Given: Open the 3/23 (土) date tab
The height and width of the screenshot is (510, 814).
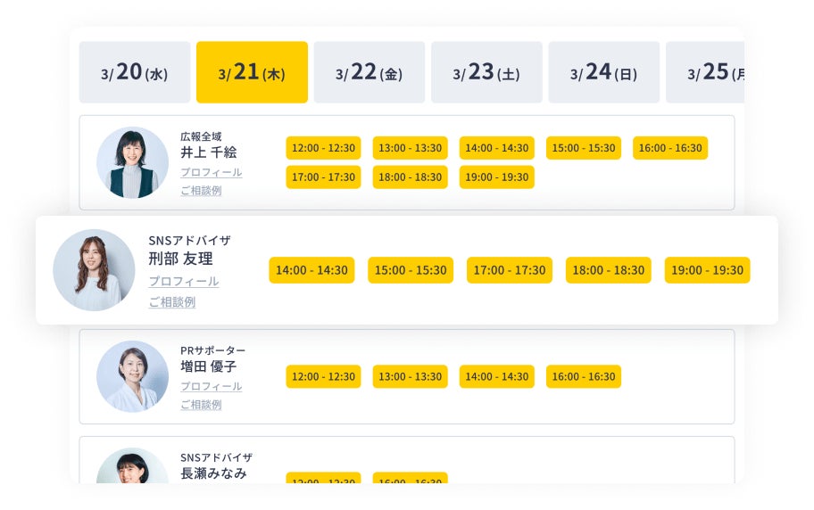Looking at the screenshot, I should 486,72.
